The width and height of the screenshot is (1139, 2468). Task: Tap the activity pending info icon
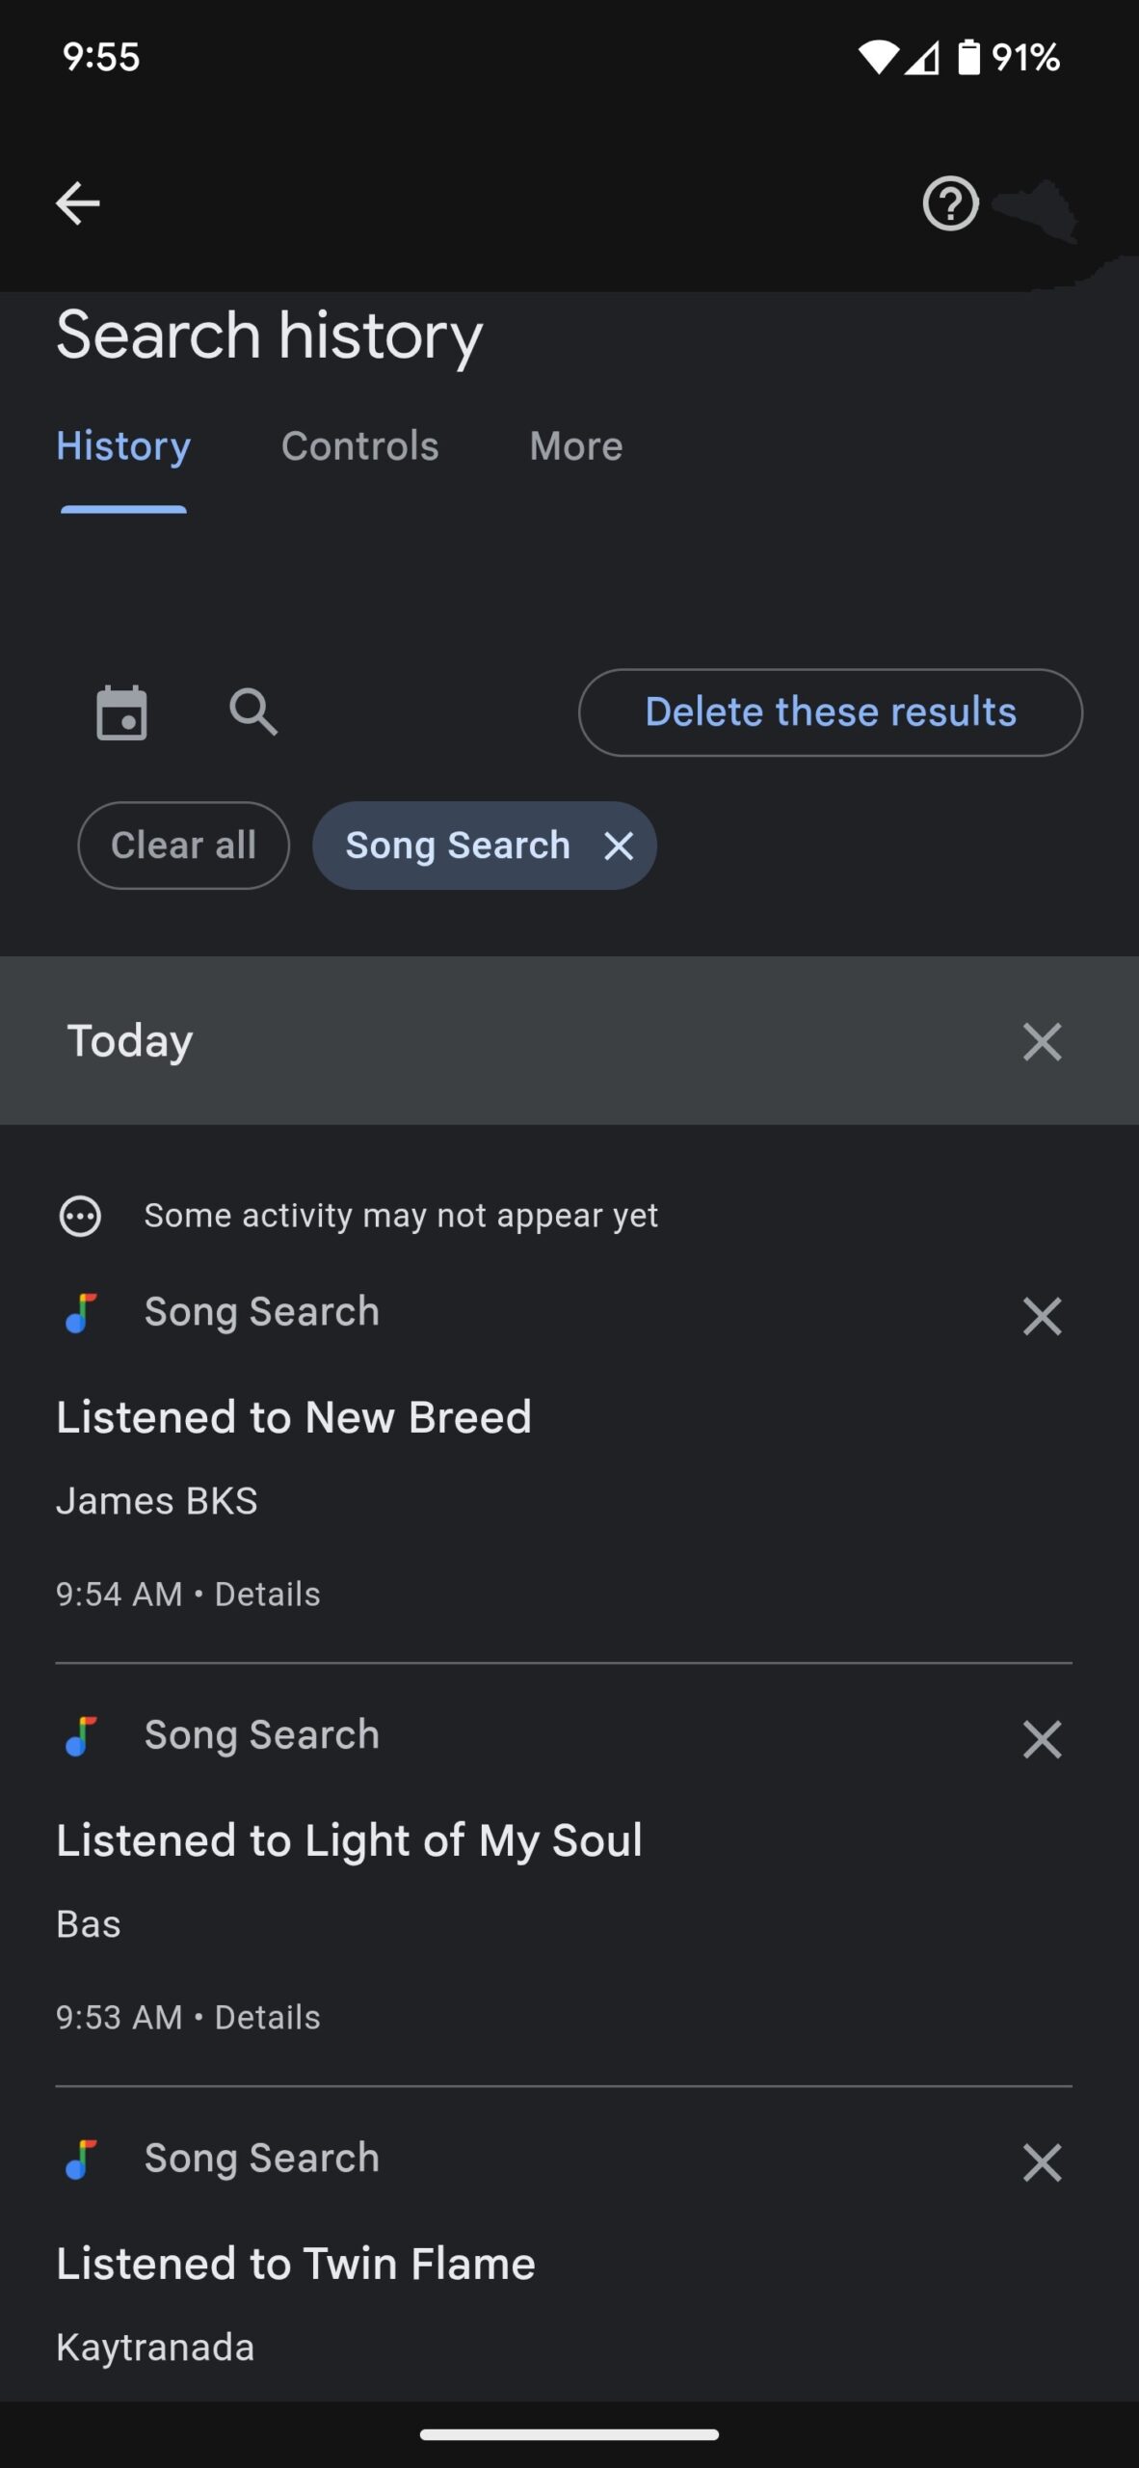[x=80, y=1216]
